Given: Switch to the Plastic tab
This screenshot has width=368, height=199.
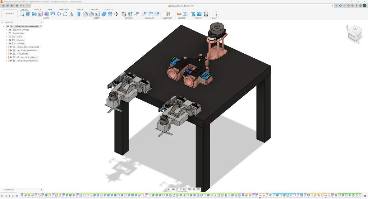Looking at the screenshot, I should tap(80, 10).
